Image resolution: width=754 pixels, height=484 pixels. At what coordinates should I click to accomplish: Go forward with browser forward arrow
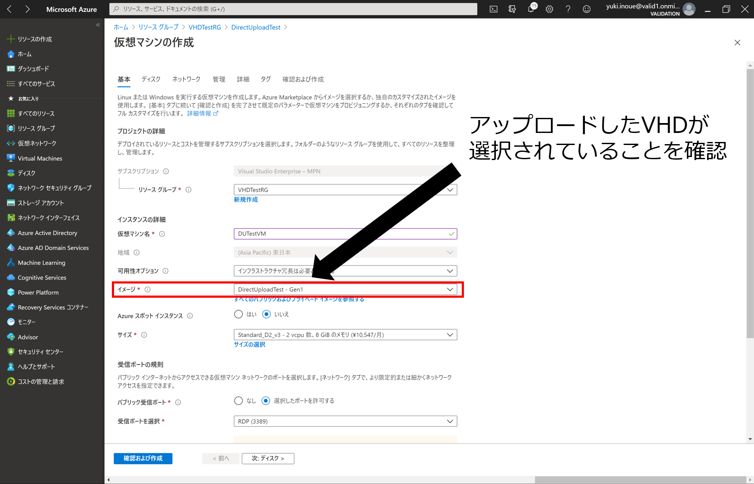pos(28,9)
